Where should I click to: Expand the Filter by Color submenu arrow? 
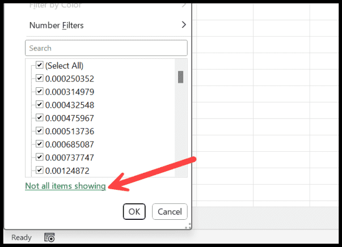tap(183, 5)
